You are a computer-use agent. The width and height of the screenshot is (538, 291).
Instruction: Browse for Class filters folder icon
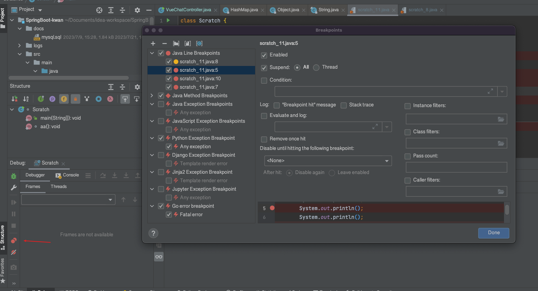[501, 143]
